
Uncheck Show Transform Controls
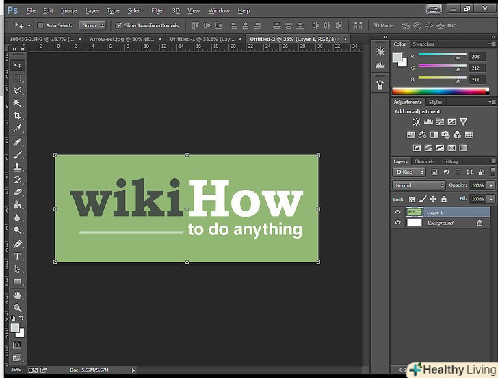(119, 25)
